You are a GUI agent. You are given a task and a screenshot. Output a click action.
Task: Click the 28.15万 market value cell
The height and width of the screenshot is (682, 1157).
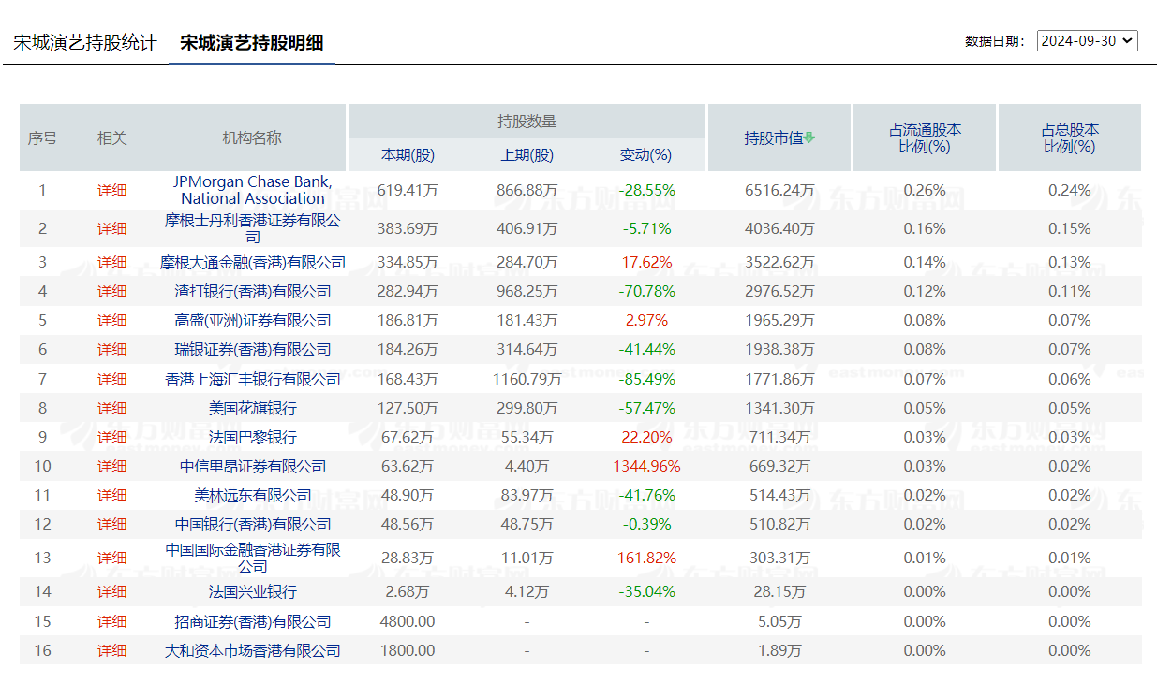click(779, 591)
